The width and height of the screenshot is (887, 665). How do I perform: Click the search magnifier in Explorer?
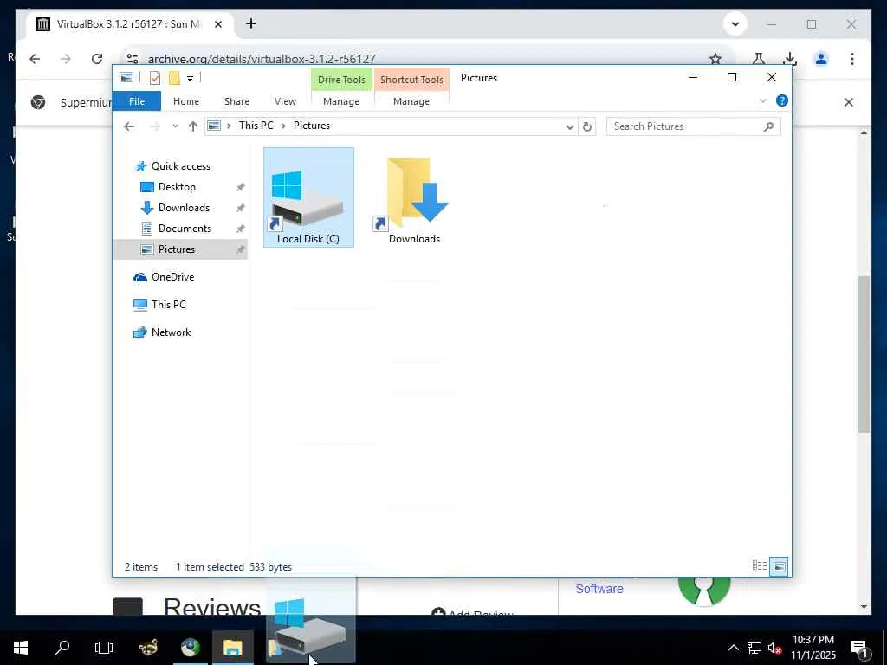click(x=768, y=126)
